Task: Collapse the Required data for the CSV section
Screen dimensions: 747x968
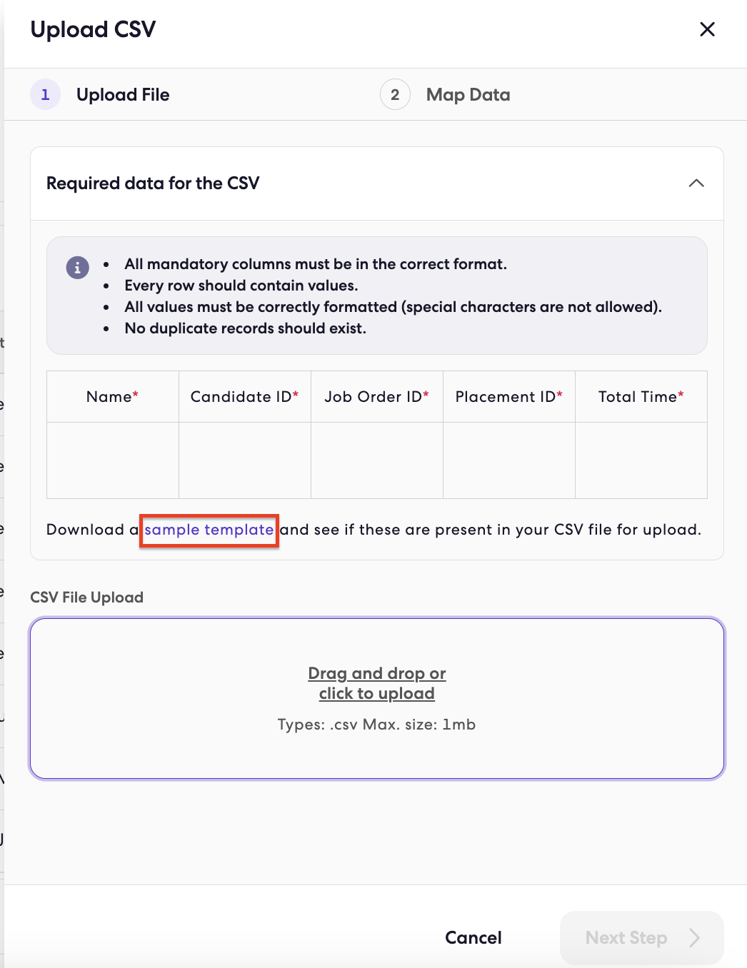Action: point(696,183)
